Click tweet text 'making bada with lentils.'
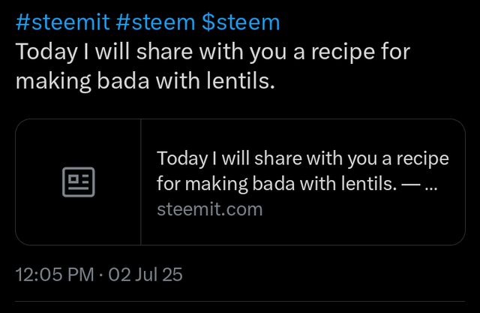 [x=145, y=81]
